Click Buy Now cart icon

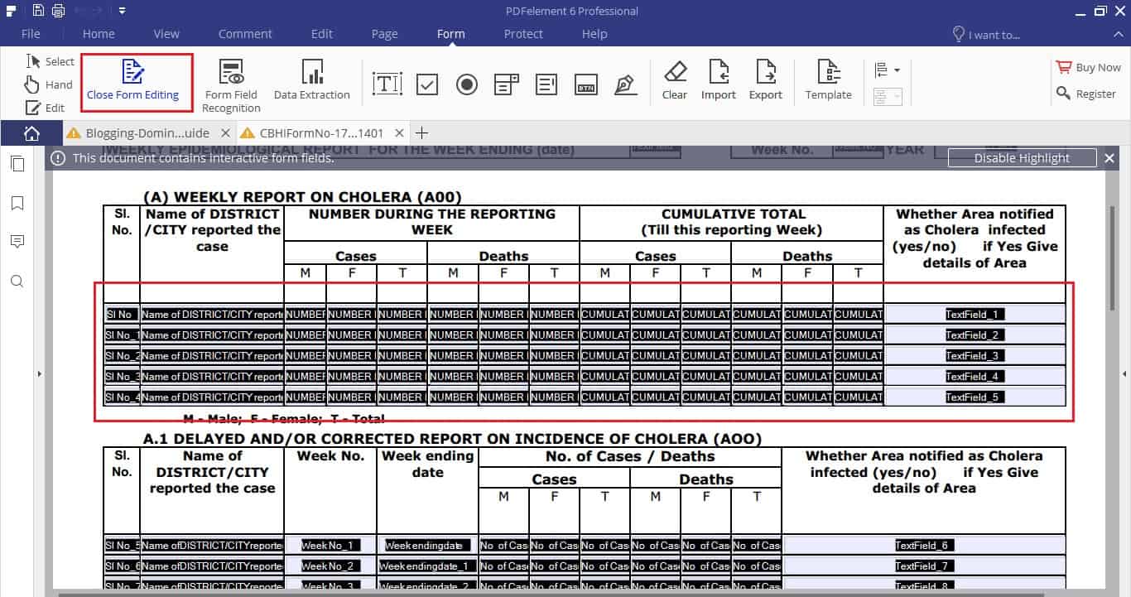[1064, 67]
